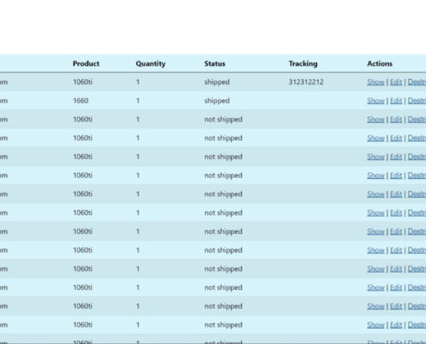426x344 pixels.
Task: Edit the third not shipped order
Action: pyautogui.click(x=396, y=157)
